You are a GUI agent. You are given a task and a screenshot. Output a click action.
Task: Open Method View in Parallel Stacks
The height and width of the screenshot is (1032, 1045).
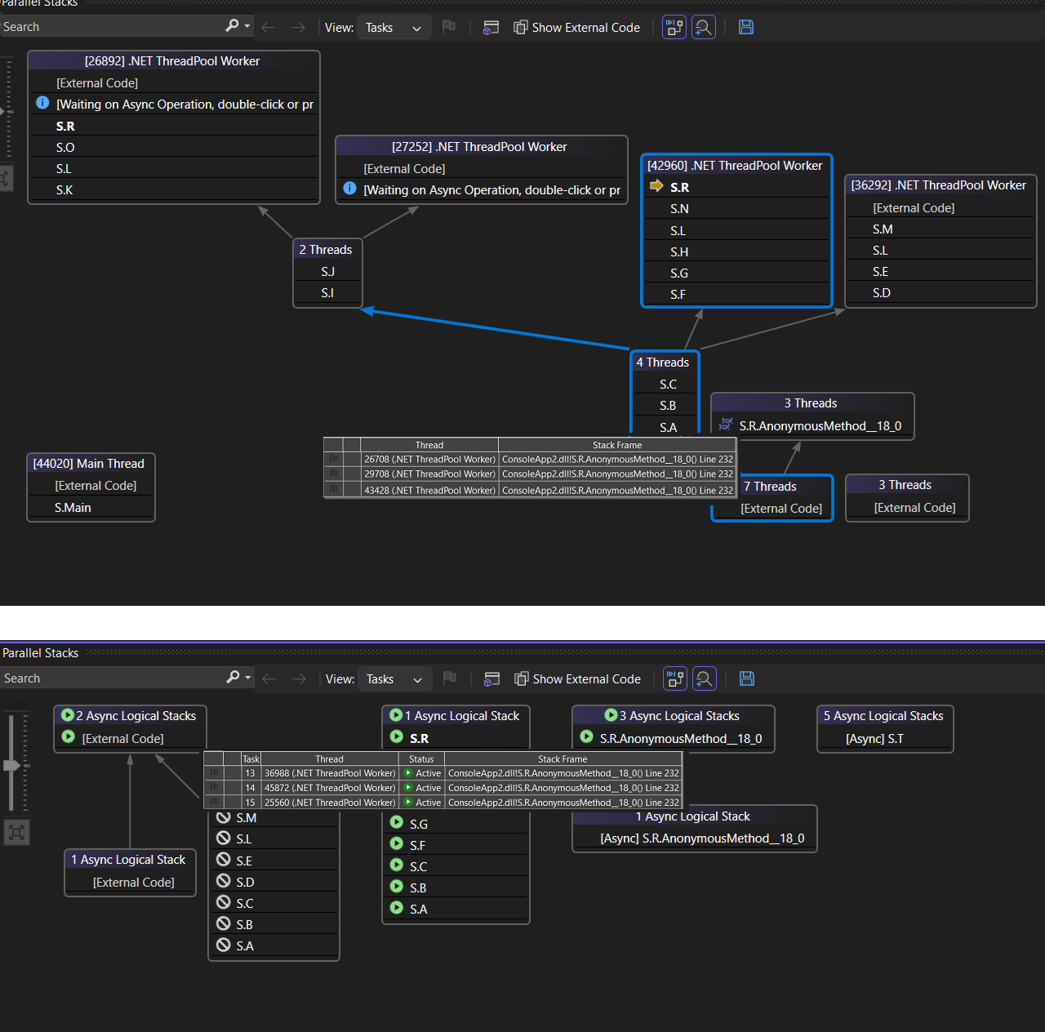491,27
